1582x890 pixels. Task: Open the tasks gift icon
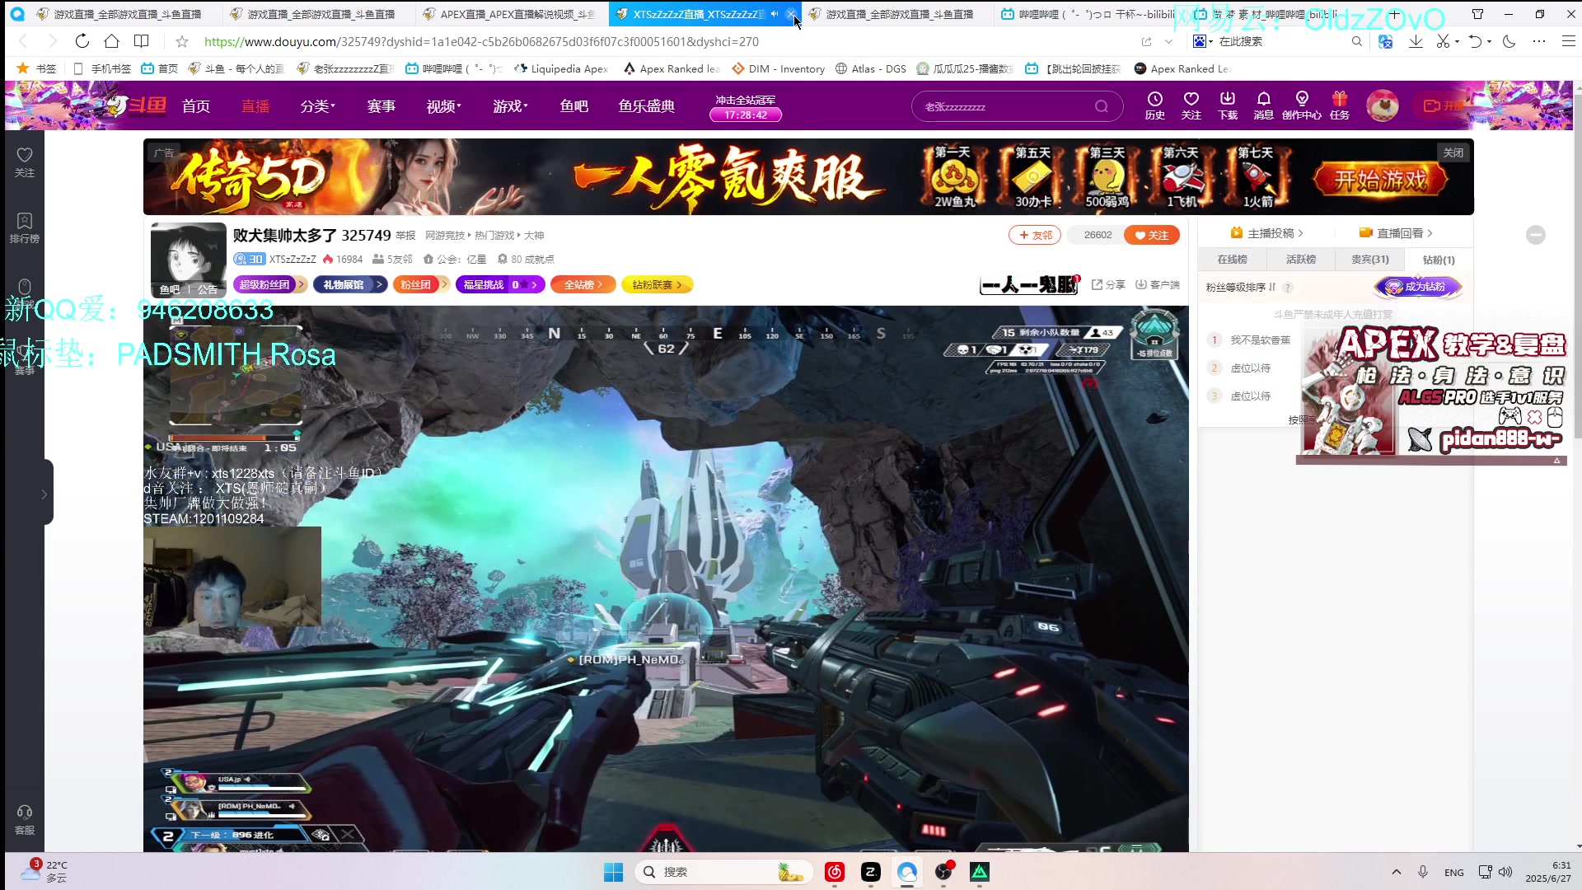1340,105
